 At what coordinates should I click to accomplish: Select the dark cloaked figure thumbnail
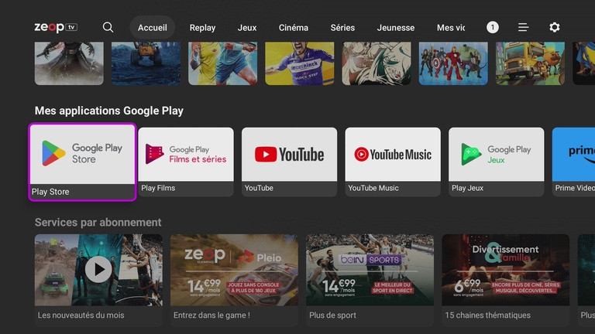coord(69,63)
